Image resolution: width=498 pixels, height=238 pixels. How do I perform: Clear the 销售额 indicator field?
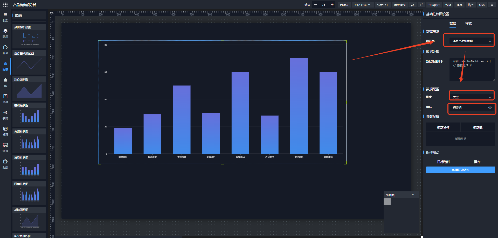coord(490,107)
